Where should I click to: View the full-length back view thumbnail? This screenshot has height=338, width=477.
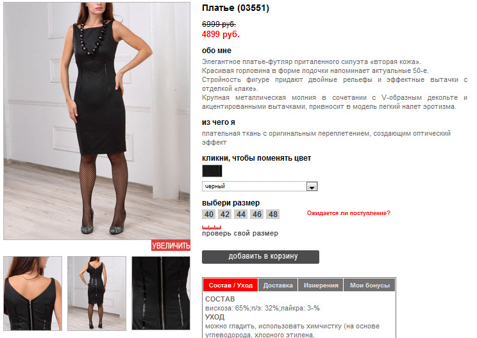pyautogui.click(x=97, y=293)
